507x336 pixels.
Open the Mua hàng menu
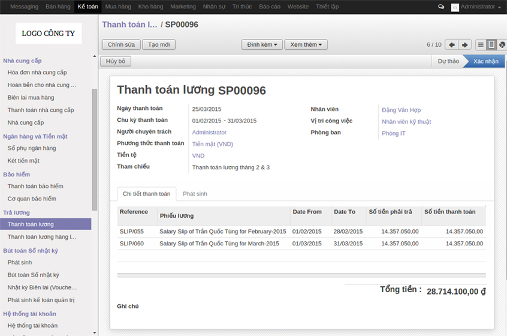pos(118,7)
